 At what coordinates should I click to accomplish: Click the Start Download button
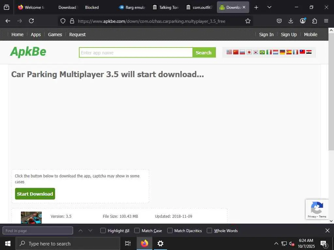[35, 194]
